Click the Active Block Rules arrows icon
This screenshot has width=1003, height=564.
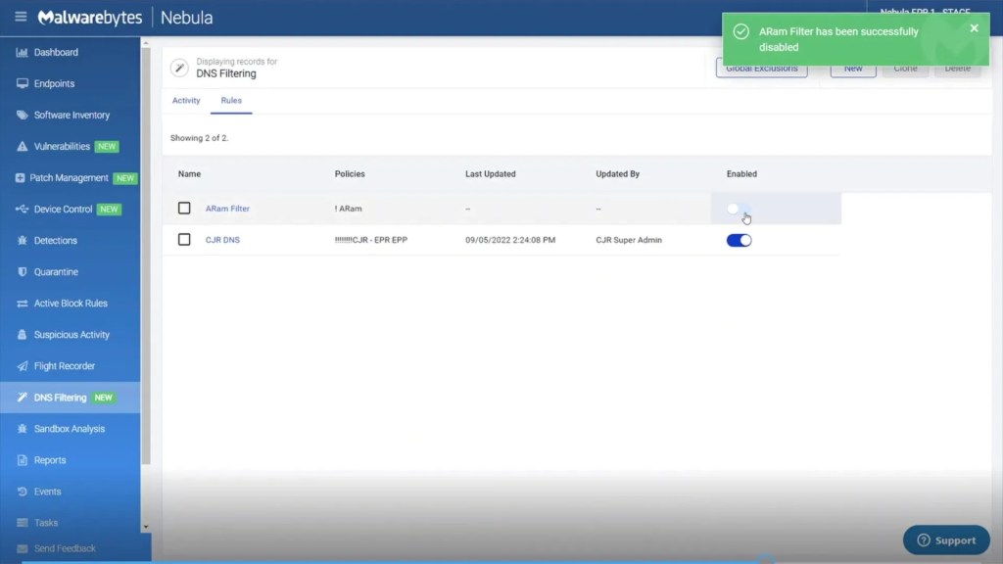(x=22, y=304)
